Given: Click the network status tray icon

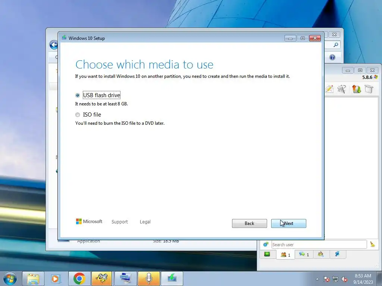Looking at the screenshot, I should (x=335, y=279).
